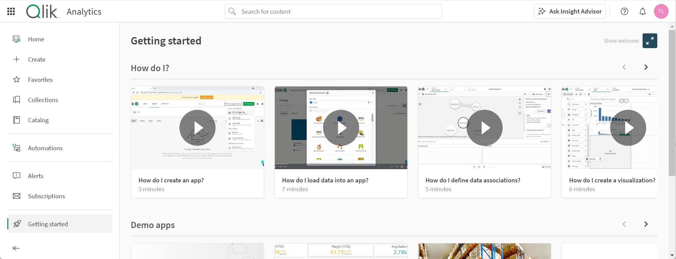Click the Getting started heading
The width and height of the screenshot is (676, 259).
(x=166, y=41)
